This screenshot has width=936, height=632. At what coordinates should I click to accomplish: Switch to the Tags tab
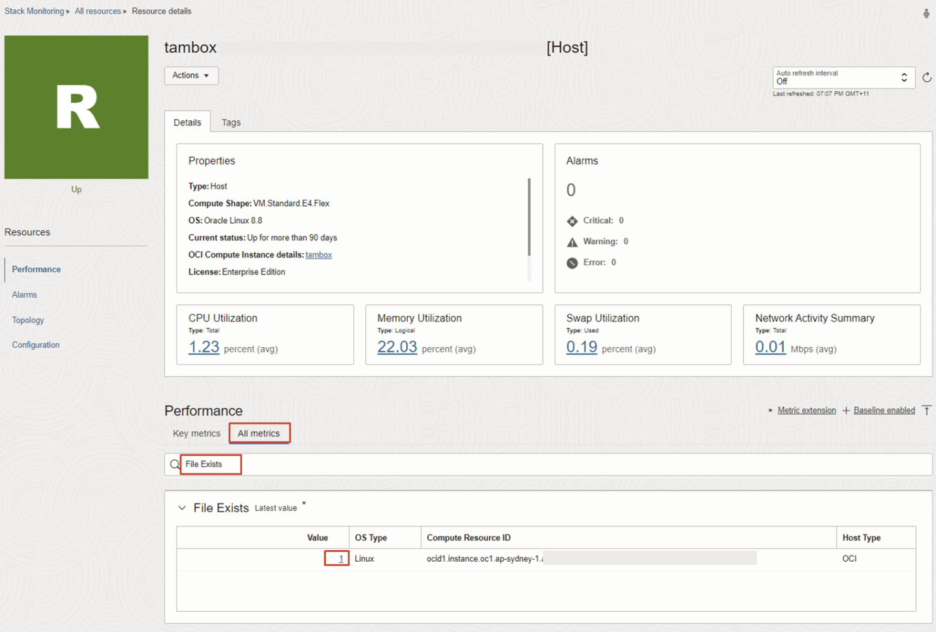pyautogui.click(x=231, y=122)
